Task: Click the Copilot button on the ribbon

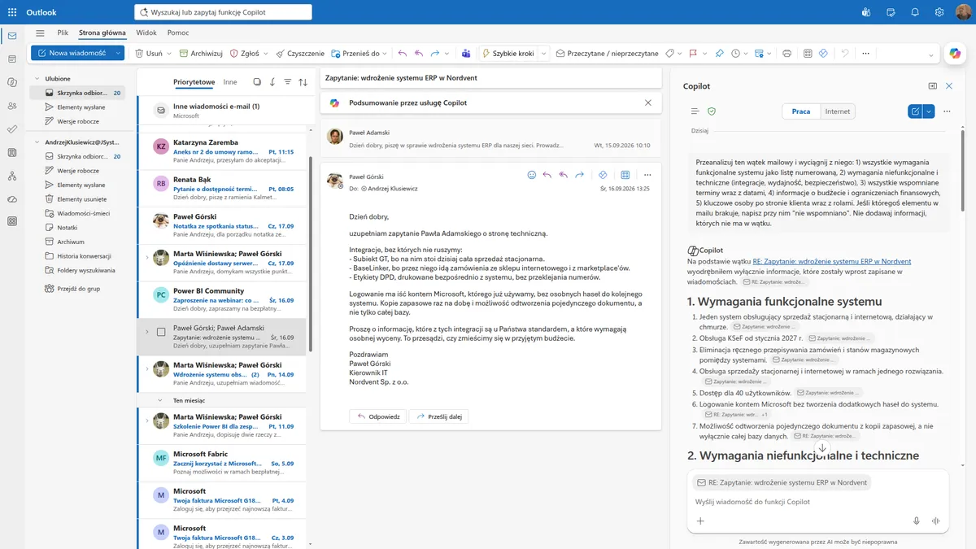Action: point(956,53)
